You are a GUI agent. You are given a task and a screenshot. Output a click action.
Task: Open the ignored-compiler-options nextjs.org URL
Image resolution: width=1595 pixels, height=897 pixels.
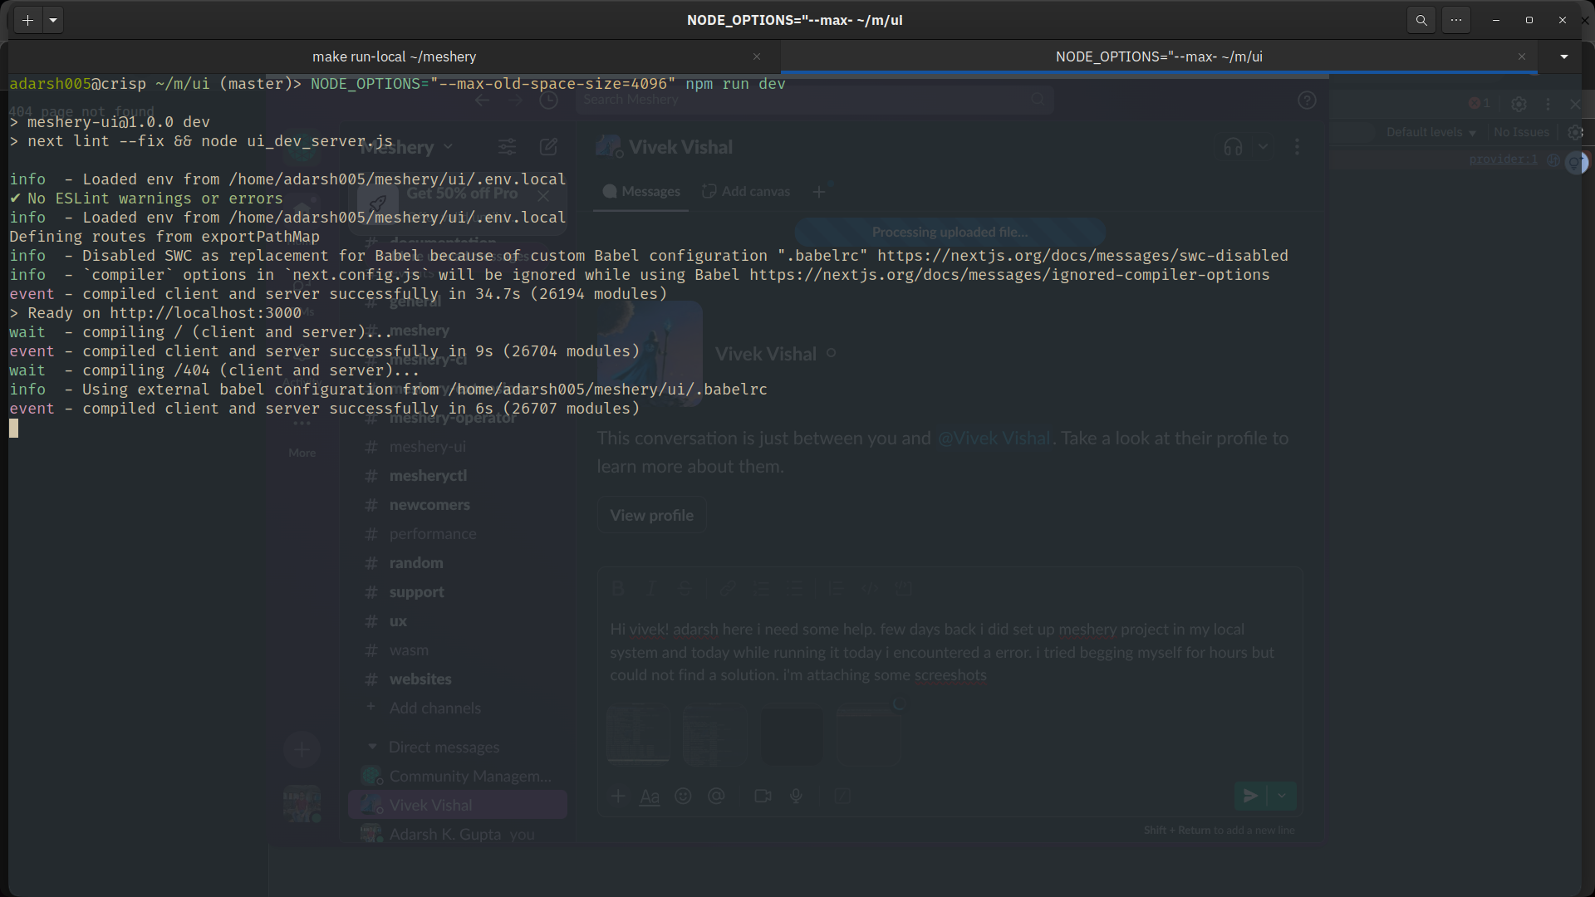point(1009,275)
